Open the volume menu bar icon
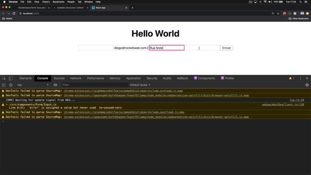 (270, 2)
